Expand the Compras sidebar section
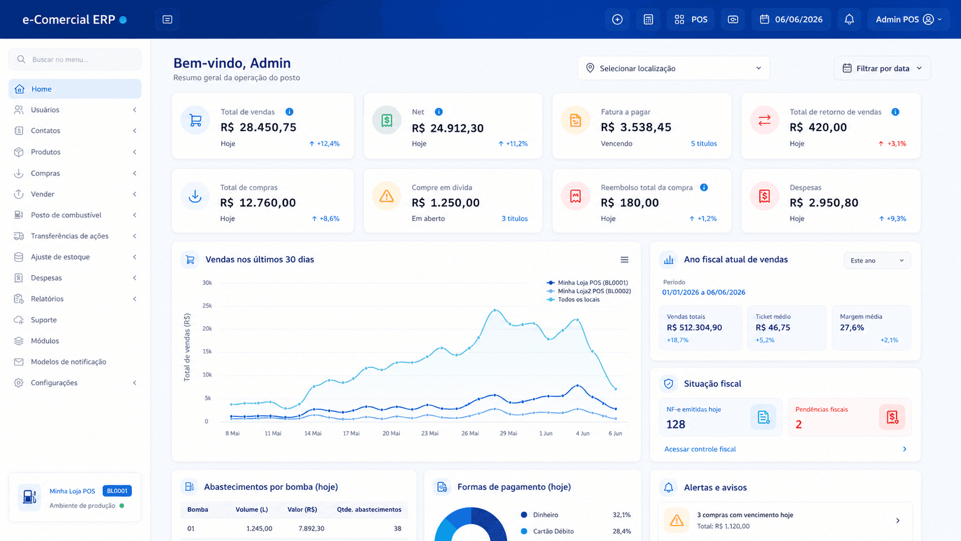The height and width of the screenshot is (541, 961). click(75, 173)
